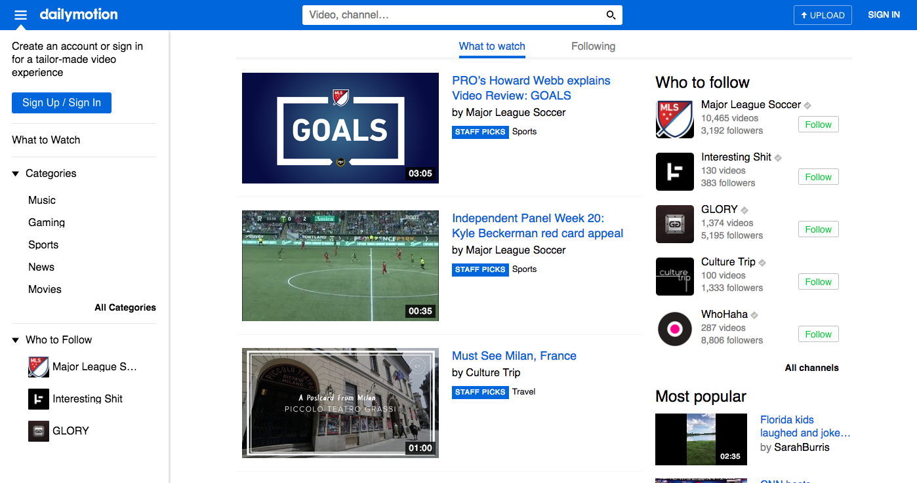This screenshot has width=917, height=483.
Task: Open the hamburger navigation menu
Action: coord(20,14)
